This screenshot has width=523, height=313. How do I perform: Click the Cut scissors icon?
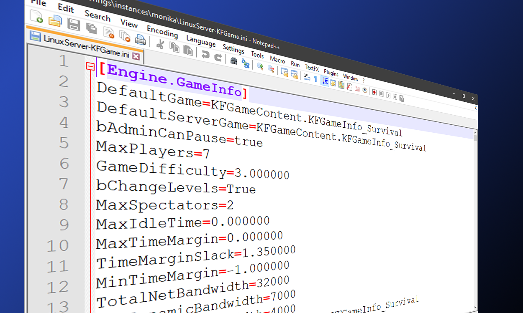point(160,44)
